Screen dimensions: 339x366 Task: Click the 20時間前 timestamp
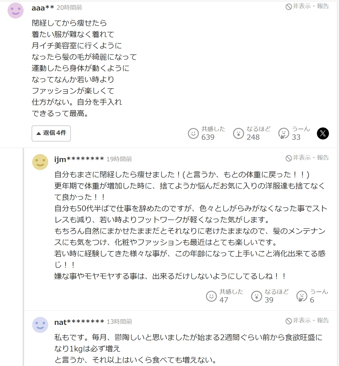pos(69,8)
